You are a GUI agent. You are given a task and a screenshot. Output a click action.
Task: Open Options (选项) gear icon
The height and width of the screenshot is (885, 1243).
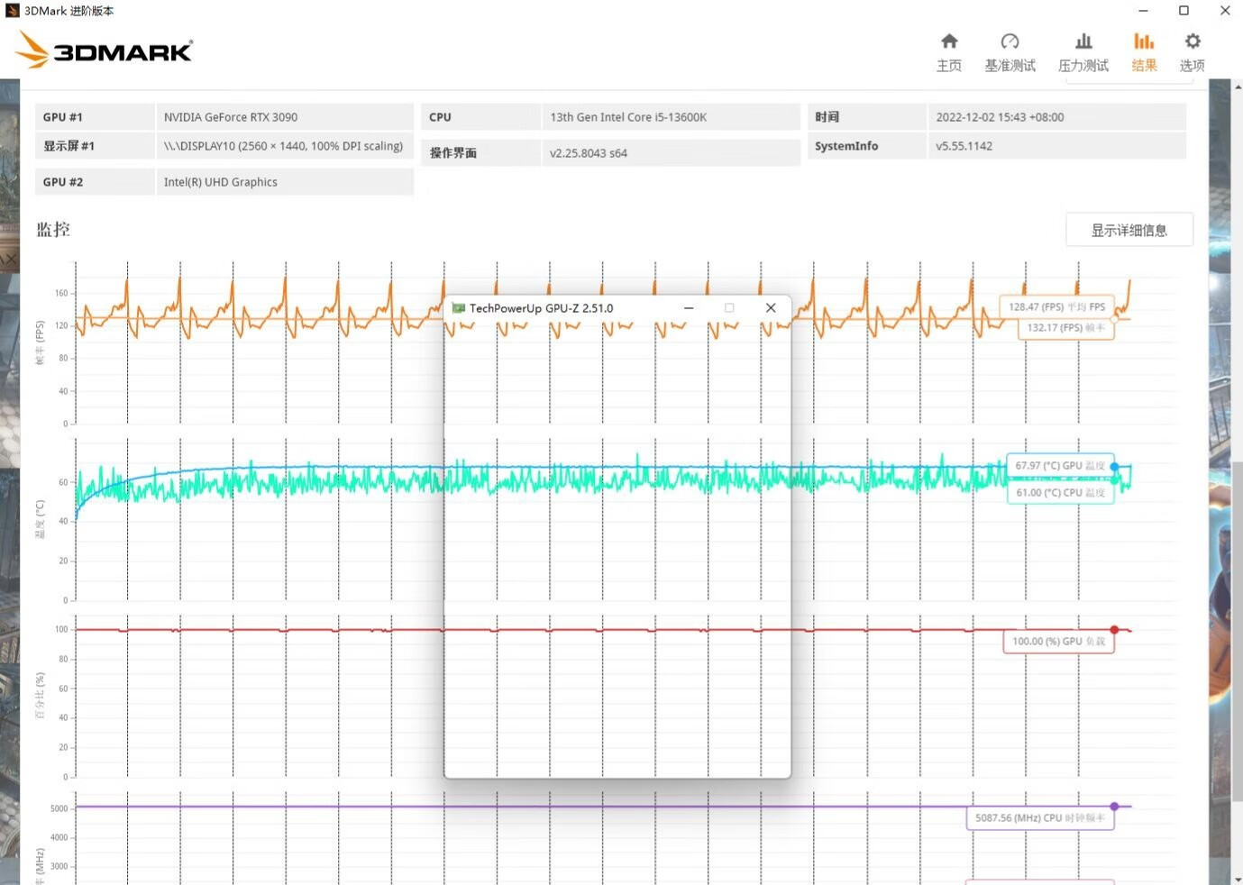click(x=1193, y=41)
